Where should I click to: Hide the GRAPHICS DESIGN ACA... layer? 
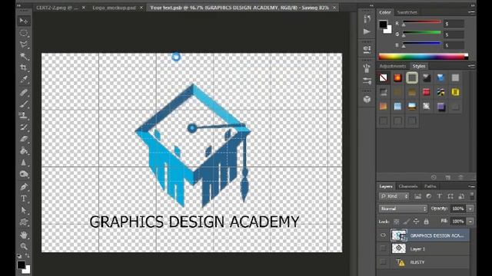pos(383,235)
